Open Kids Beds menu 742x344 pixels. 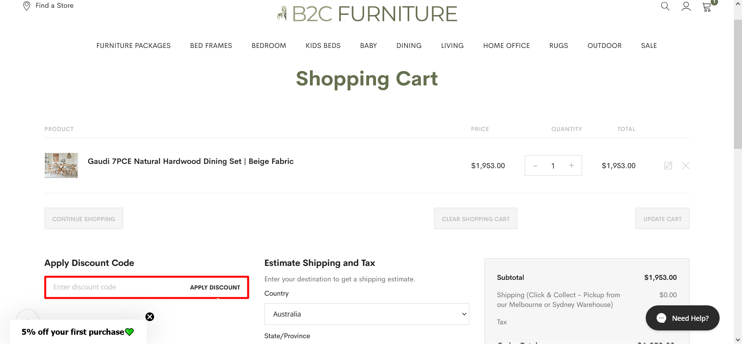[x=323, y=46]
